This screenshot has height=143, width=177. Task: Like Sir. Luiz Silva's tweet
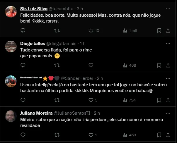pyautogui.click(x=91, y=30)
